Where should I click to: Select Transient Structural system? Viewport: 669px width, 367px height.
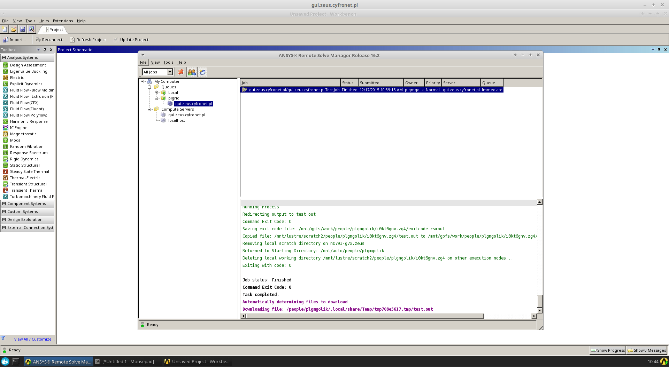tap(28, 184)
